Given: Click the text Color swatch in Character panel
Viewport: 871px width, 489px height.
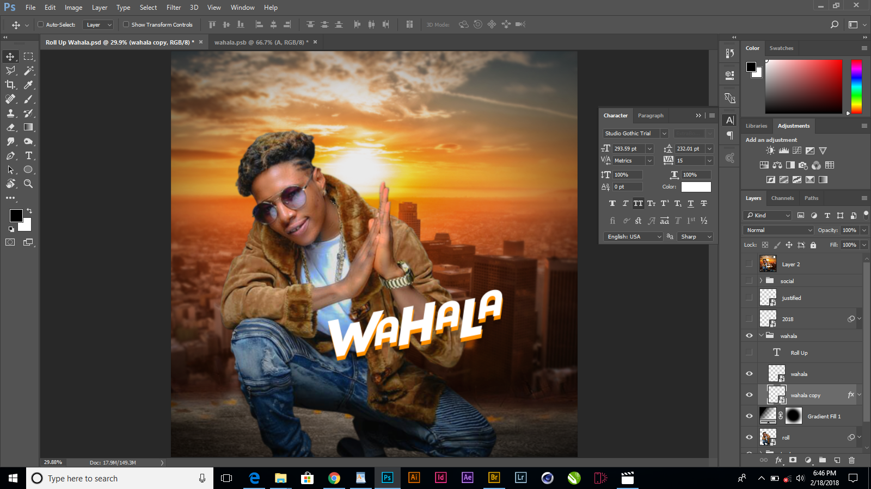Looking at the screenshot, I should (697, 186).
